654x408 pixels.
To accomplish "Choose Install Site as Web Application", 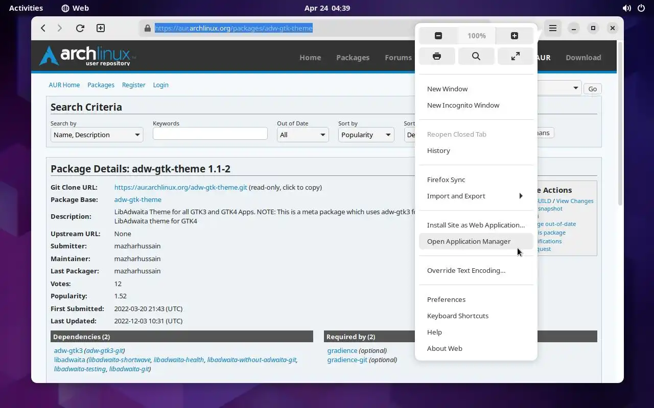I will point(476,225).
